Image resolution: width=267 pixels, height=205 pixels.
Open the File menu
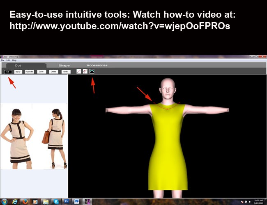3,60
